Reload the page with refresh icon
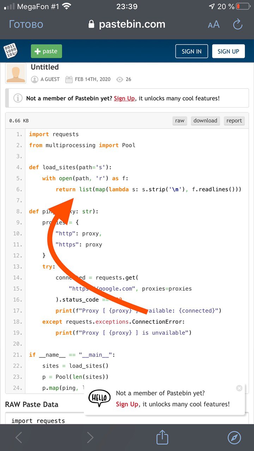The height and width of the screenshot is (451, 254). 238,24
